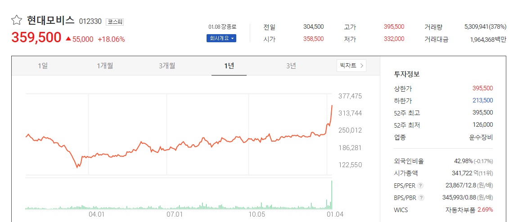This screenshot has height=222, width=509.
Task: Click the 거래량 value 5,309,941(378%)
Action: (485, 27)
